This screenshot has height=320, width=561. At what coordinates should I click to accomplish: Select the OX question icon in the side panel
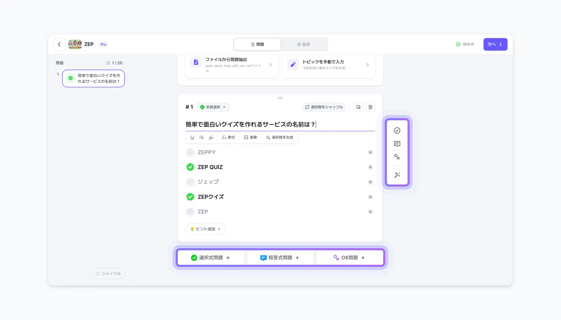[397, 157]
